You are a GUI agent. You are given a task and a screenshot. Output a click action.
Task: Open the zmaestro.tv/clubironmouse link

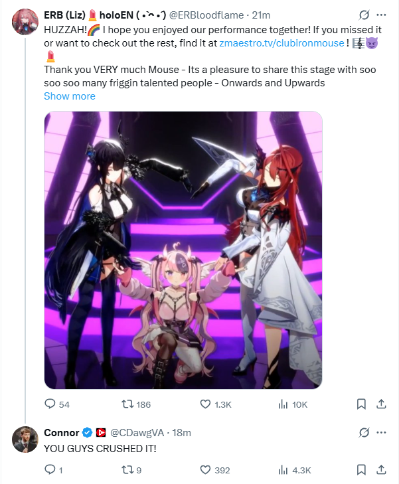coord(281,43)
